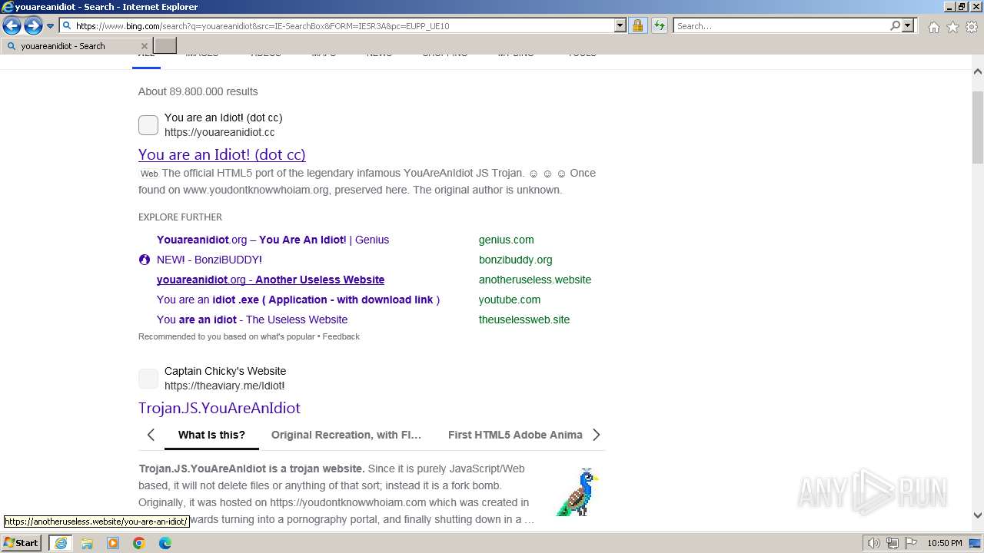Open Windows Media Player taskbar icon

(x=113, y=543)
